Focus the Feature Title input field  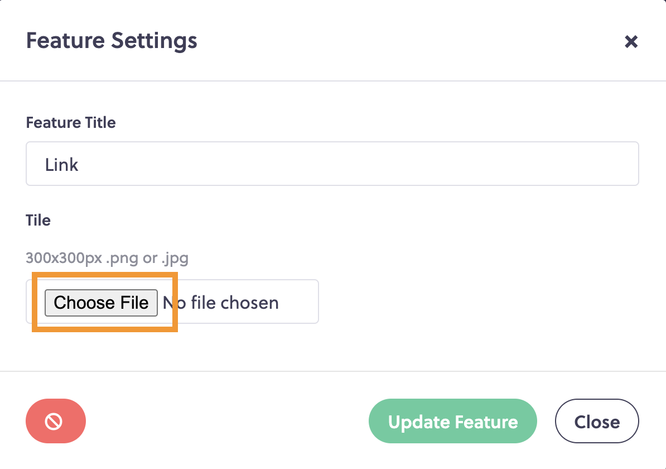pyautogui.click(x=332, y=164)
